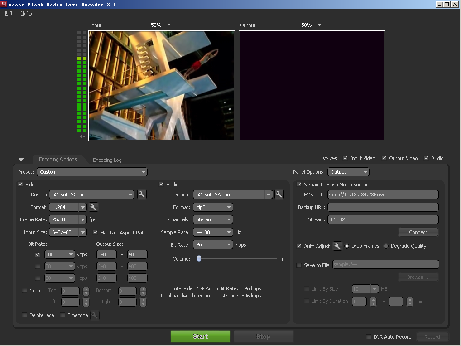Click the Browse button

coord(418,277)
